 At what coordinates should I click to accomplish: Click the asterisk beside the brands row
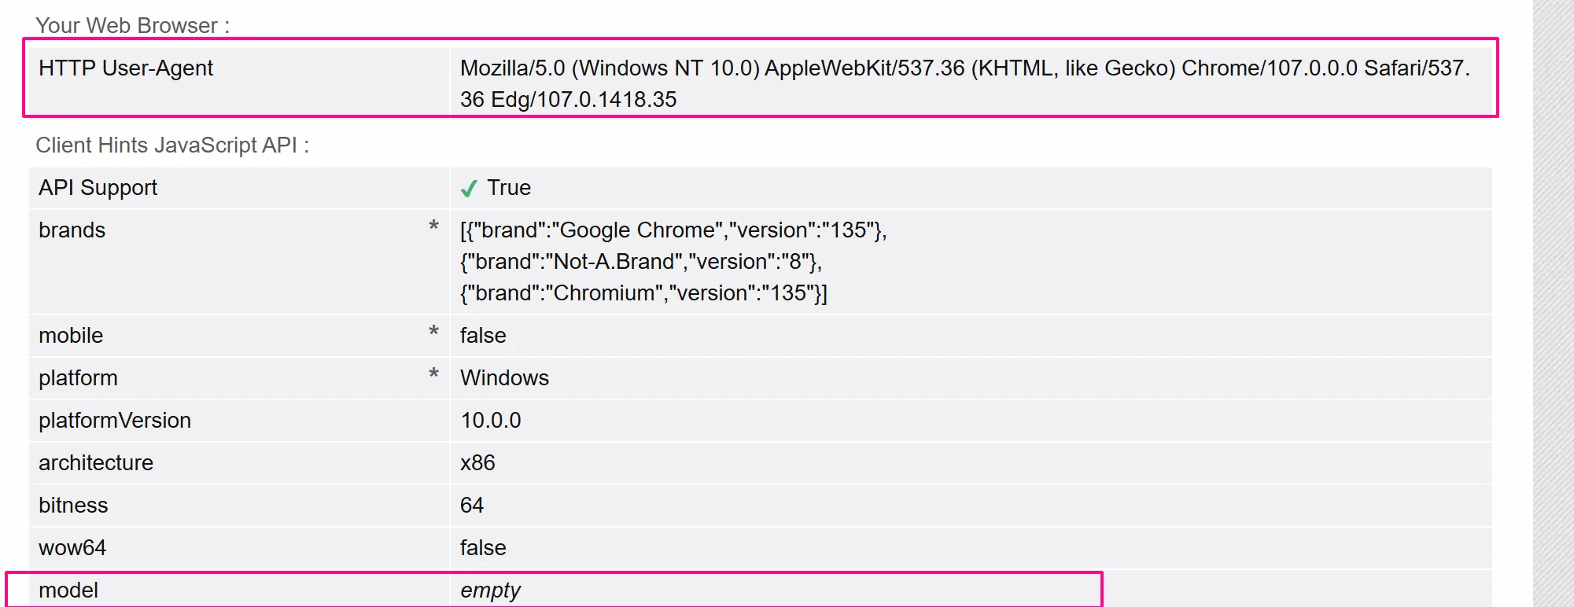tap(433, 227)
